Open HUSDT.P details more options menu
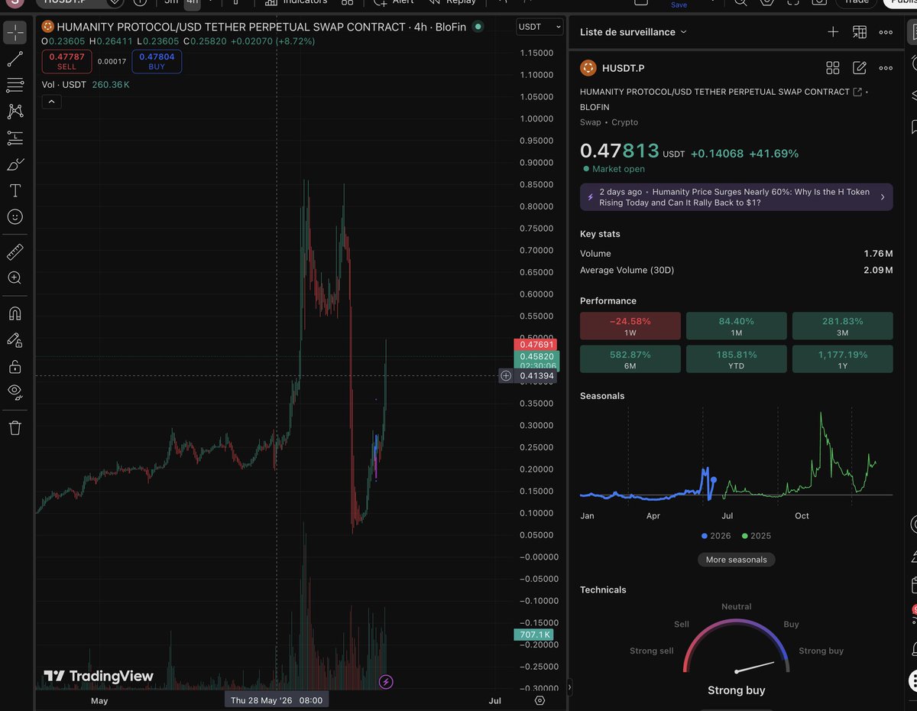 886,68
